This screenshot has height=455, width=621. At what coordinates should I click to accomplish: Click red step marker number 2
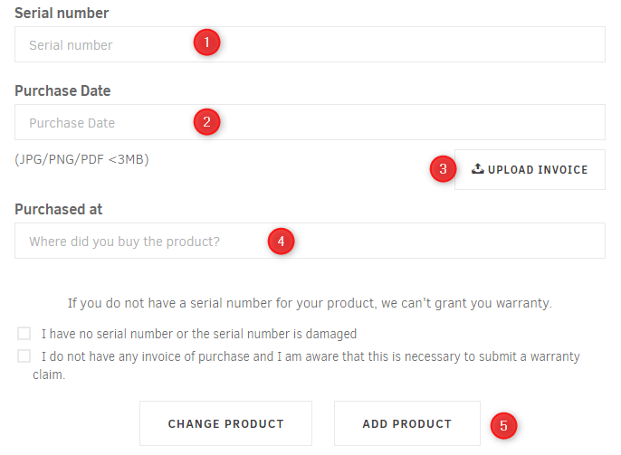click(206, 122)
